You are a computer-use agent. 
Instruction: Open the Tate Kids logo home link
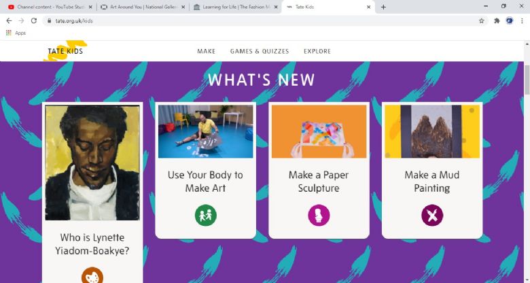pos(65,51)
